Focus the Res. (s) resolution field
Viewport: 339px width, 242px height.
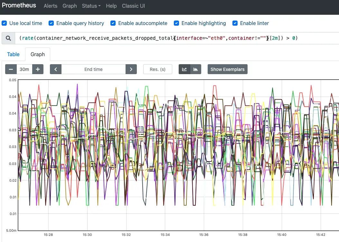[158, 69]
